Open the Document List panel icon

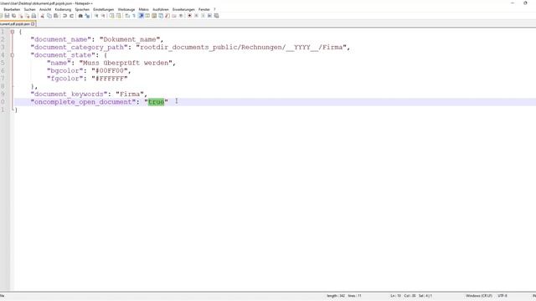(x=160, y=16)
